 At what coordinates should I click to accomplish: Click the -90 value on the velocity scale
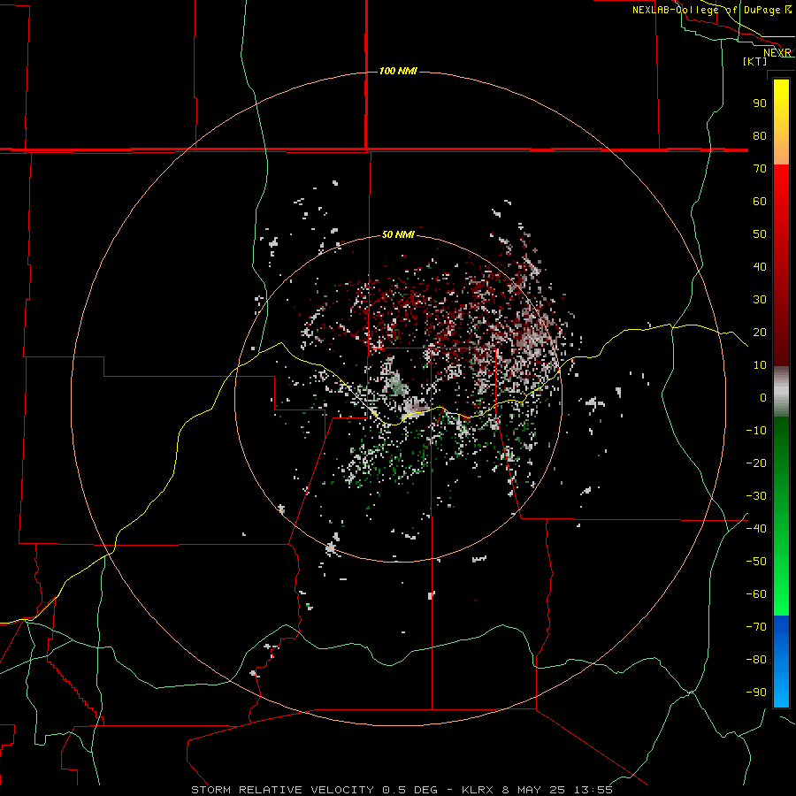click(x=756, y=693)
